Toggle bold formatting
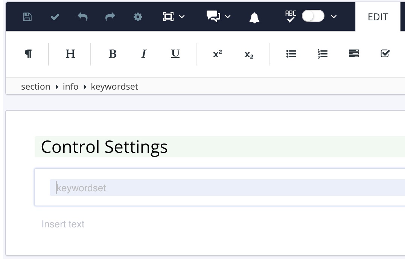The image size is (405, 259). (112, 54)
